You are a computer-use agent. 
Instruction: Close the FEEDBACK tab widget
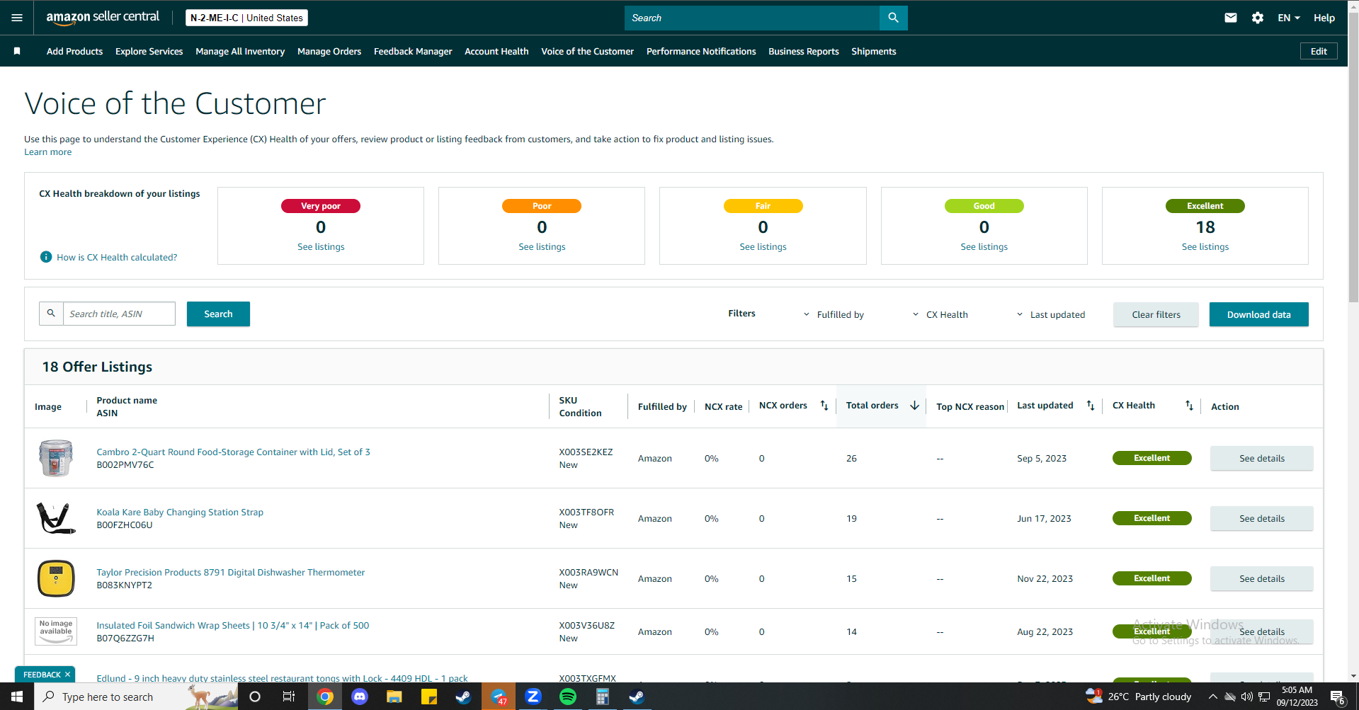[x=67, y=675]
